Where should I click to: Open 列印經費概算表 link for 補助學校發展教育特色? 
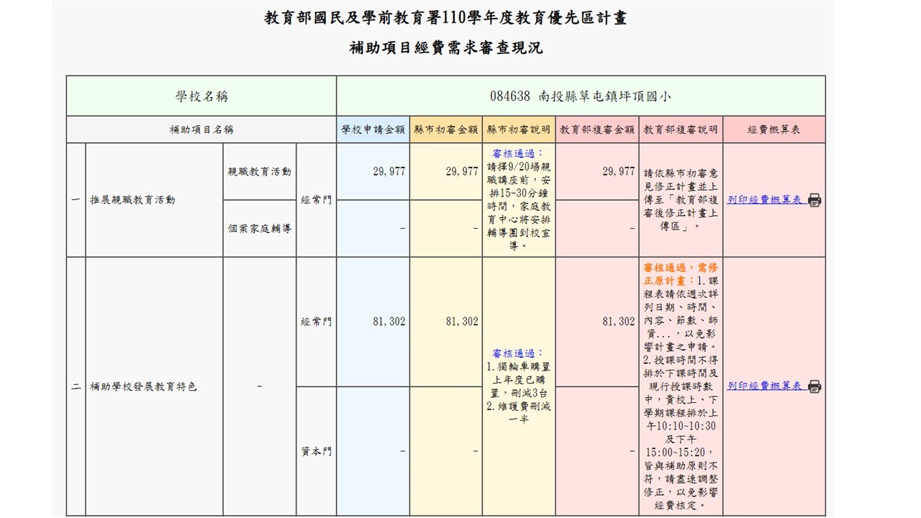point(765,386)
